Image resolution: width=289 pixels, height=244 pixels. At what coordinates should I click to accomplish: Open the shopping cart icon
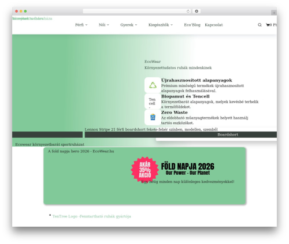268,25
